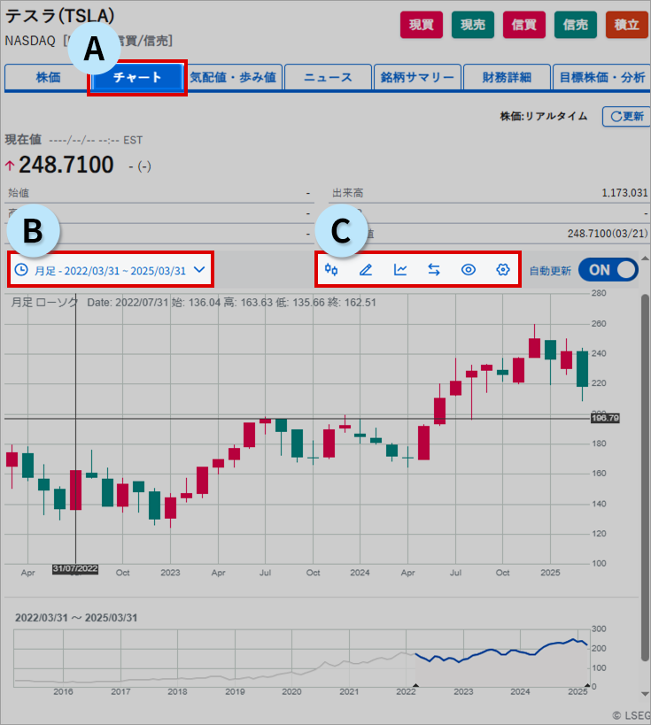Click the 196.79 price axis marker
651x725 pixels.
coord(605,418)
